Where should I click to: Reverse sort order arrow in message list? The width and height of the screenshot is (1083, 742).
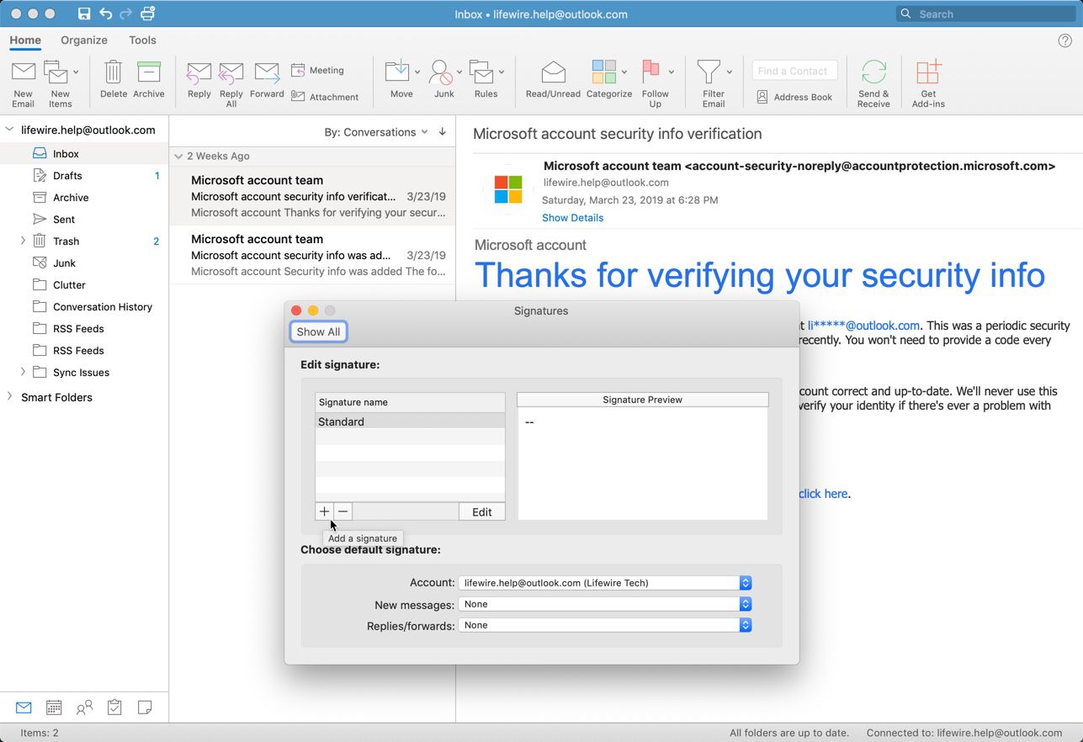tap(443, 132)
